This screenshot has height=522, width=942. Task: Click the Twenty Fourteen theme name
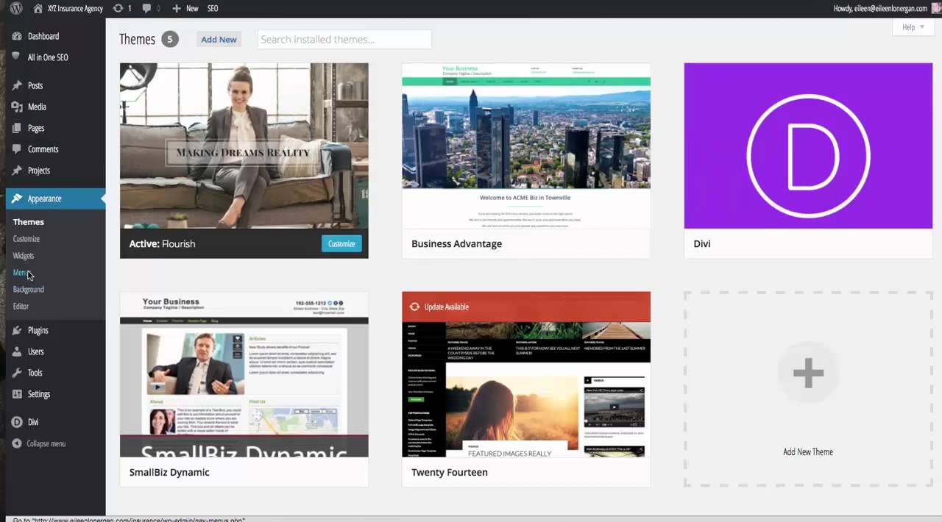[450, 473]
